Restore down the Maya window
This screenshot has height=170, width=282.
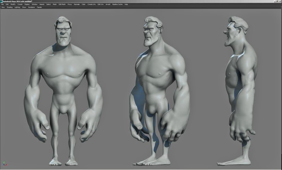point(277,1)
